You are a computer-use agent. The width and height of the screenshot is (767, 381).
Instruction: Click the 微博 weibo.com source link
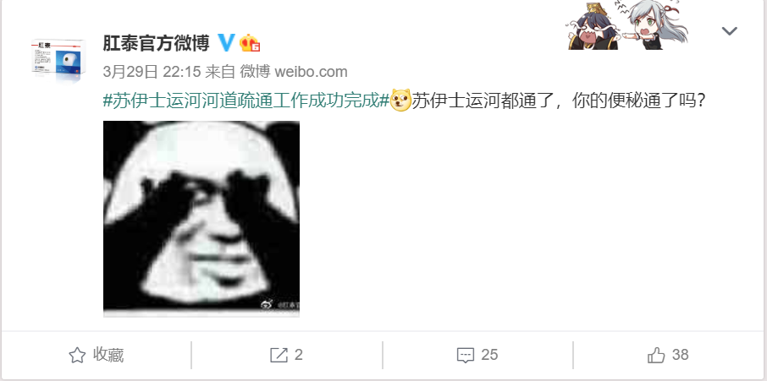click(294, 72)
